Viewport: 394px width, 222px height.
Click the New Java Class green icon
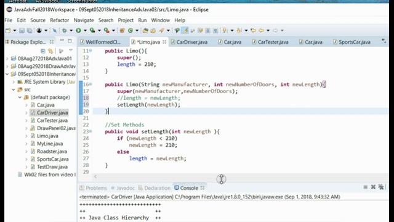pos(131,30)
